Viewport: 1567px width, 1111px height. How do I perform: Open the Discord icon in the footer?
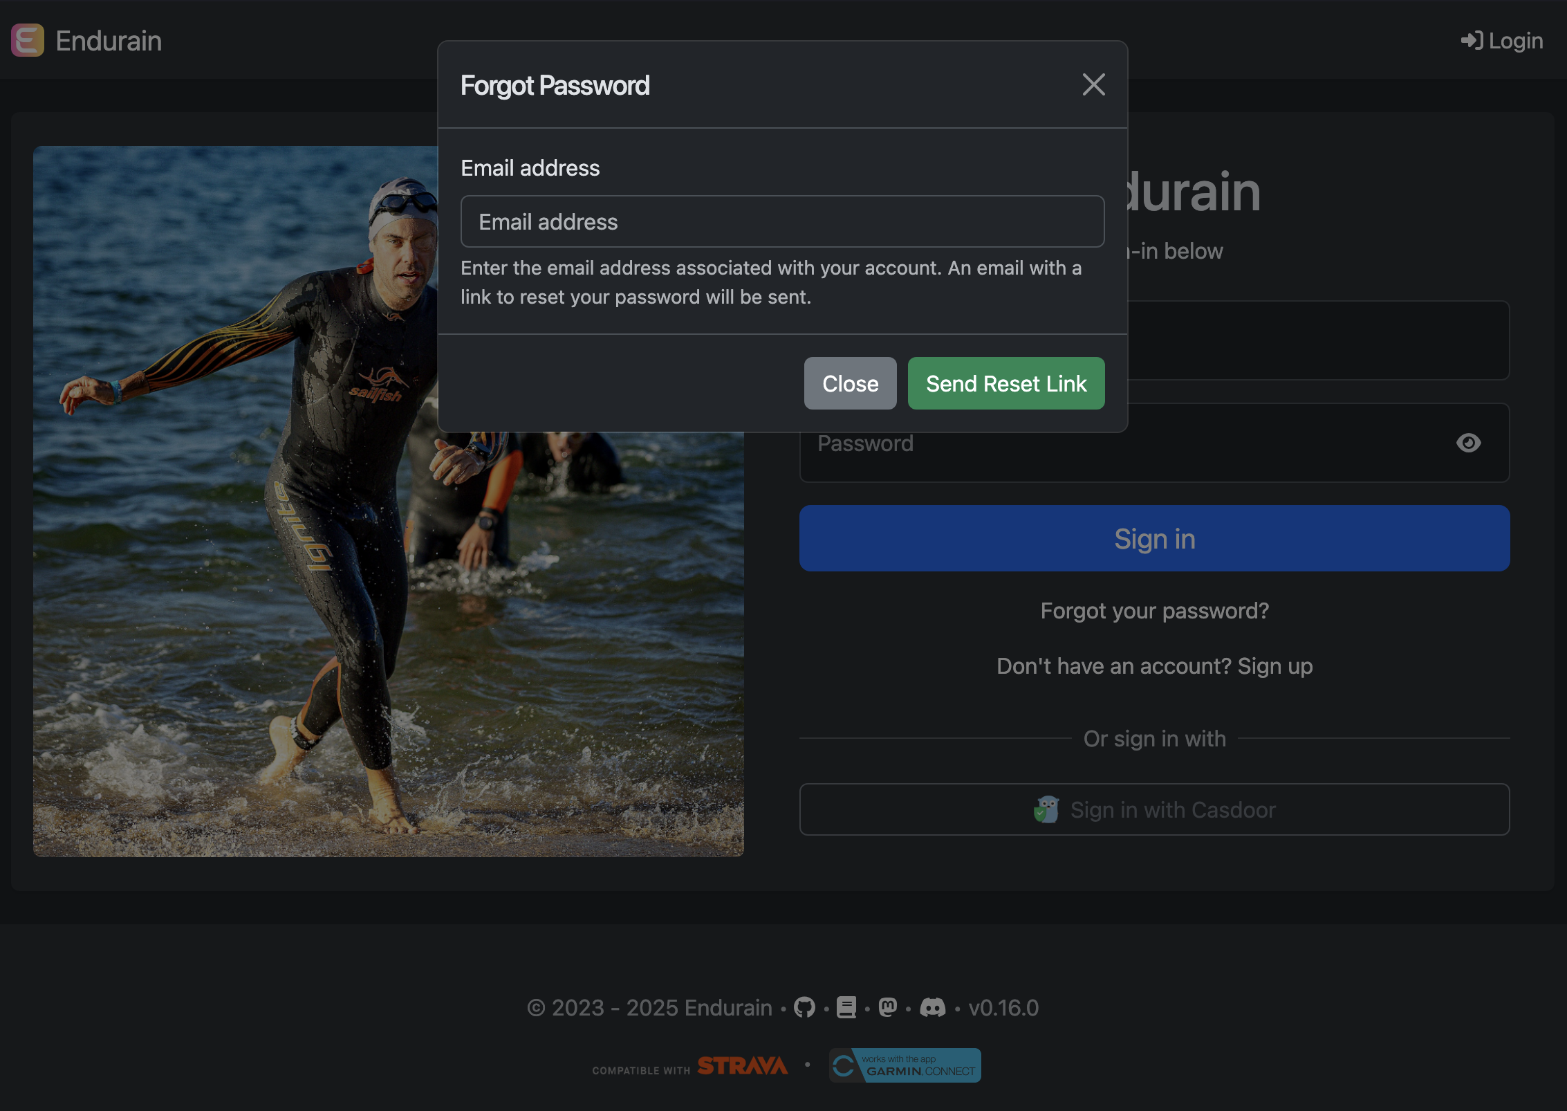click(933, 1008)
